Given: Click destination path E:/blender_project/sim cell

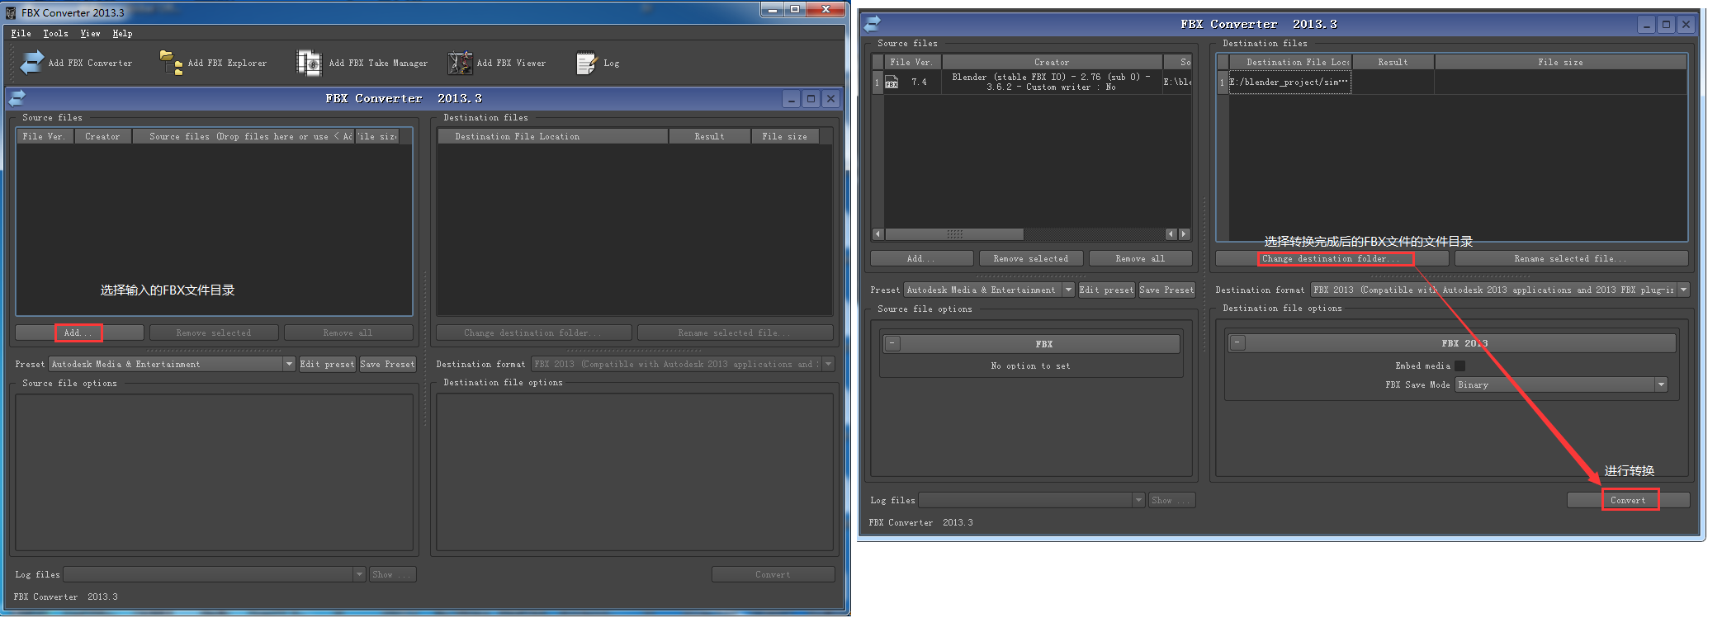Looking at the screenshot, I should click(x=1289, y=83).
